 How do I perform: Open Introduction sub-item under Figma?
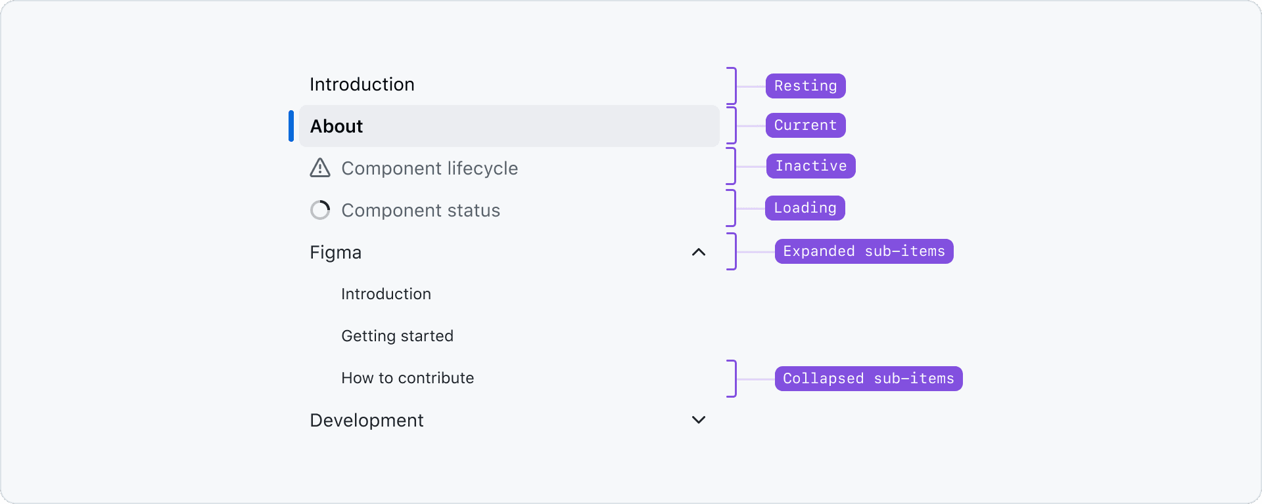tap(386, 294)
